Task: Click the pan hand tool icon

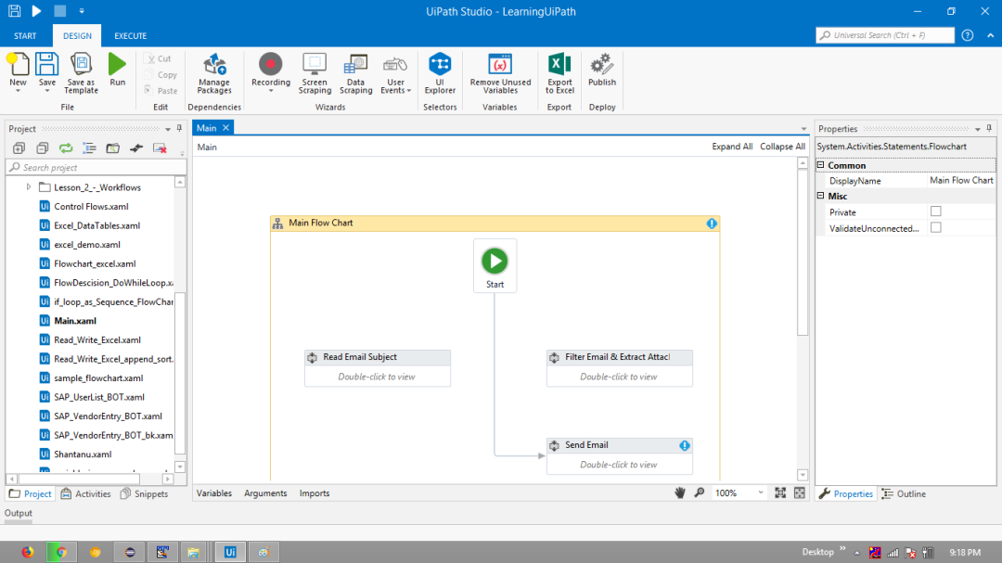Action: pos(680,493)
